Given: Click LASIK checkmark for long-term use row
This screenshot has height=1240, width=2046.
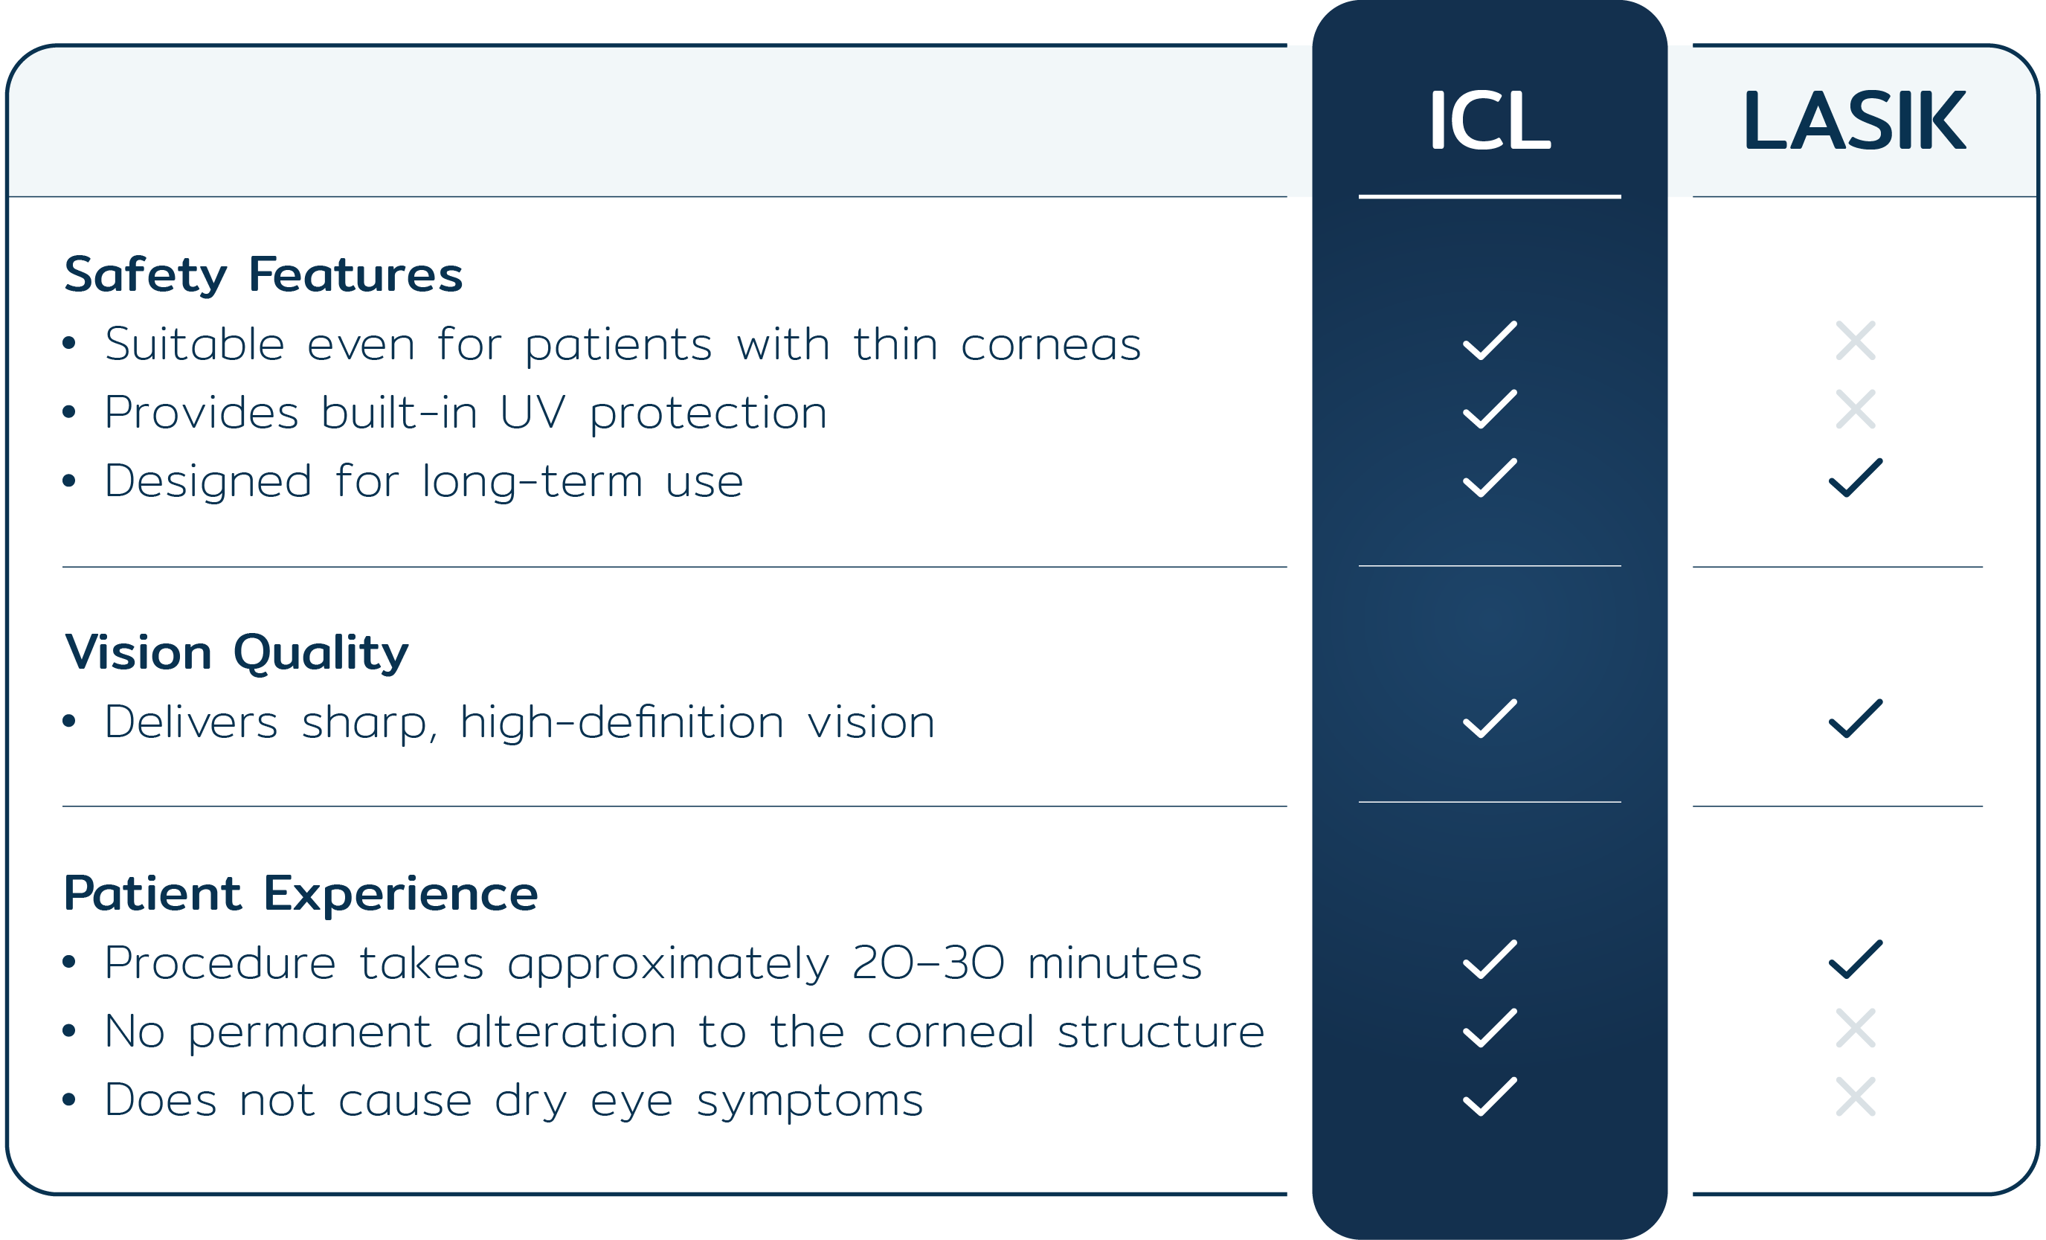Looking at the screenshot, I should [1855, 478].
